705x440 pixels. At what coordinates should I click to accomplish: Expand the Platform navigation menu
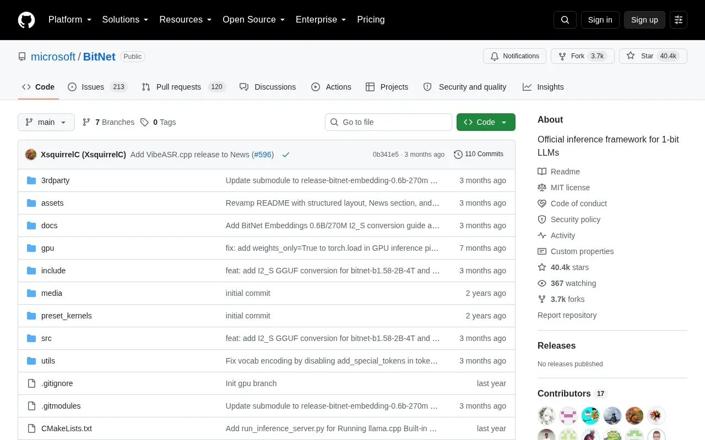(x=69, y=20)
